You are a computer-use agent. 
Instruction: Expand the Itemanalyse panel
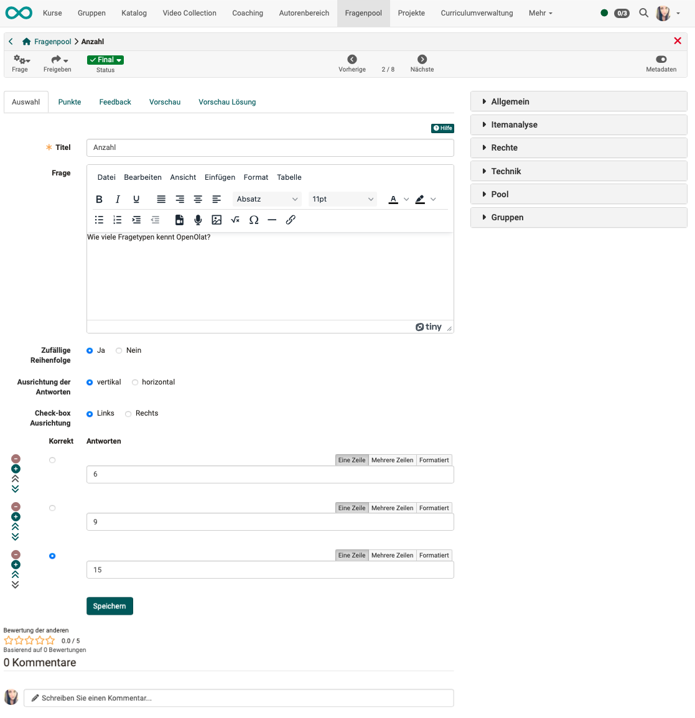point(579,124)
